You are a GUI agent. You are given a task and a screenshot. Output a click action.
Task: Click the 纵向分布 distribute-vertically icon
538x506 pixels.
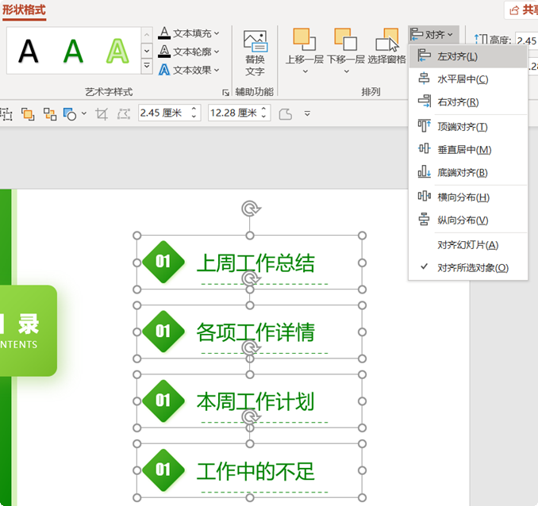click(x=424, y=220)
